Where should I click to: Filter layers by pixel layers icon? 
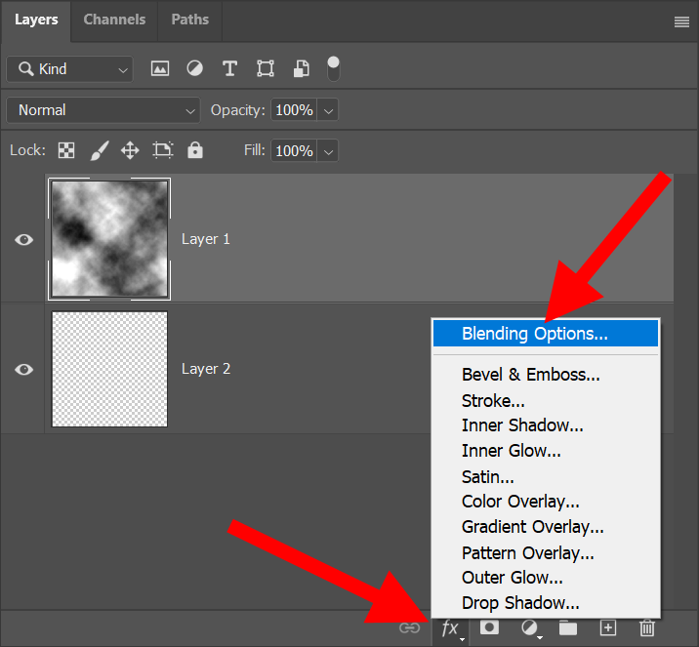[159, 69]
